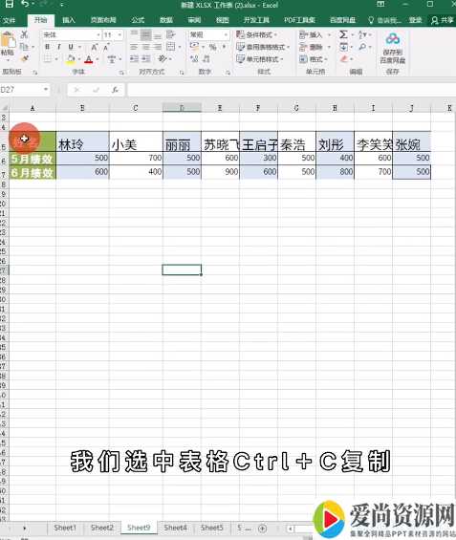The image size is (456, 540).
Task: Open Conditional Formatting dropdown
Action: coord(256,34)
